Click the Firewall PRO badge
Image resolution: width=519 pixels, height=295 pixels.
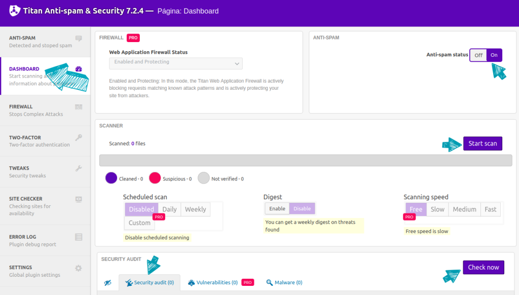click(133, 38)
